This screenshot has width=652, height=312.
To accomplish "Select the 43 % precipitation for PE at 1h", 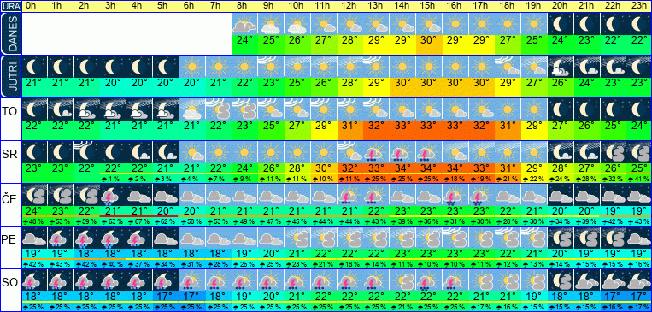I will [x=60, y=264].
